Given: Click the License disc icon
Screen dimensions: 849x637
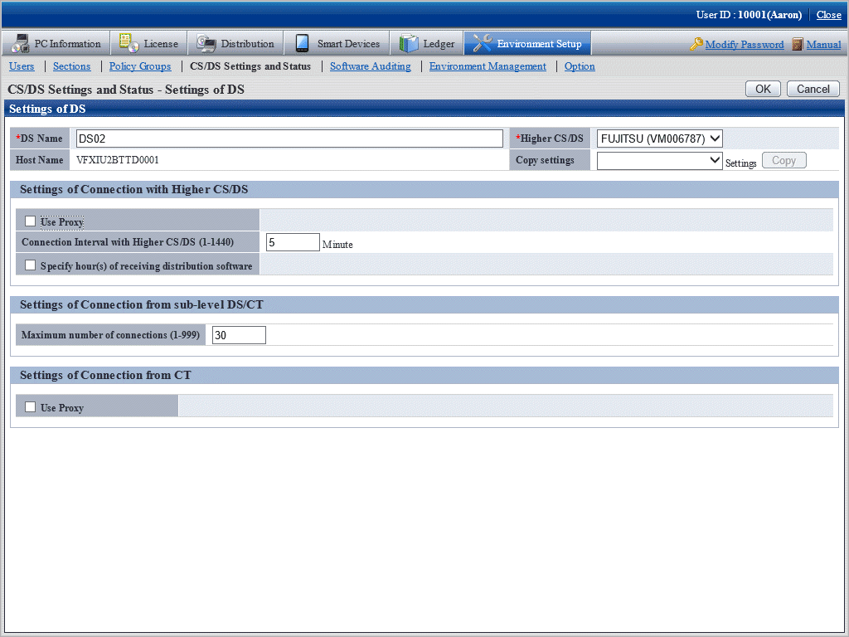Looking at the screenshot, I should 129,43.
